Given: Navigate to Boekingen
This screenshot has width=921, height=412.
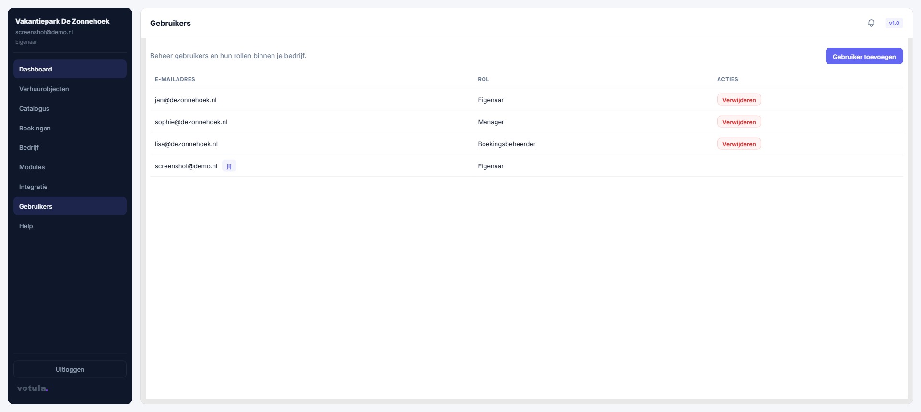Looking at the screenshot, I should point(70,128).
